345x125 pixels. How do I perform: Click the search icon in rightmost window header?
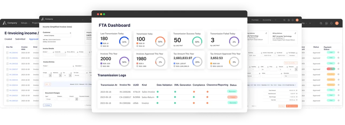click(321, 23)
